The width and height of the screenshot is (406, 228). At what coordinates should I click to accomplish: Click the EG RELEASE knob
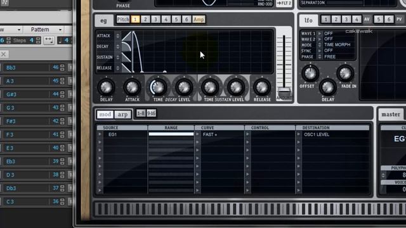[x=262, y=87]
